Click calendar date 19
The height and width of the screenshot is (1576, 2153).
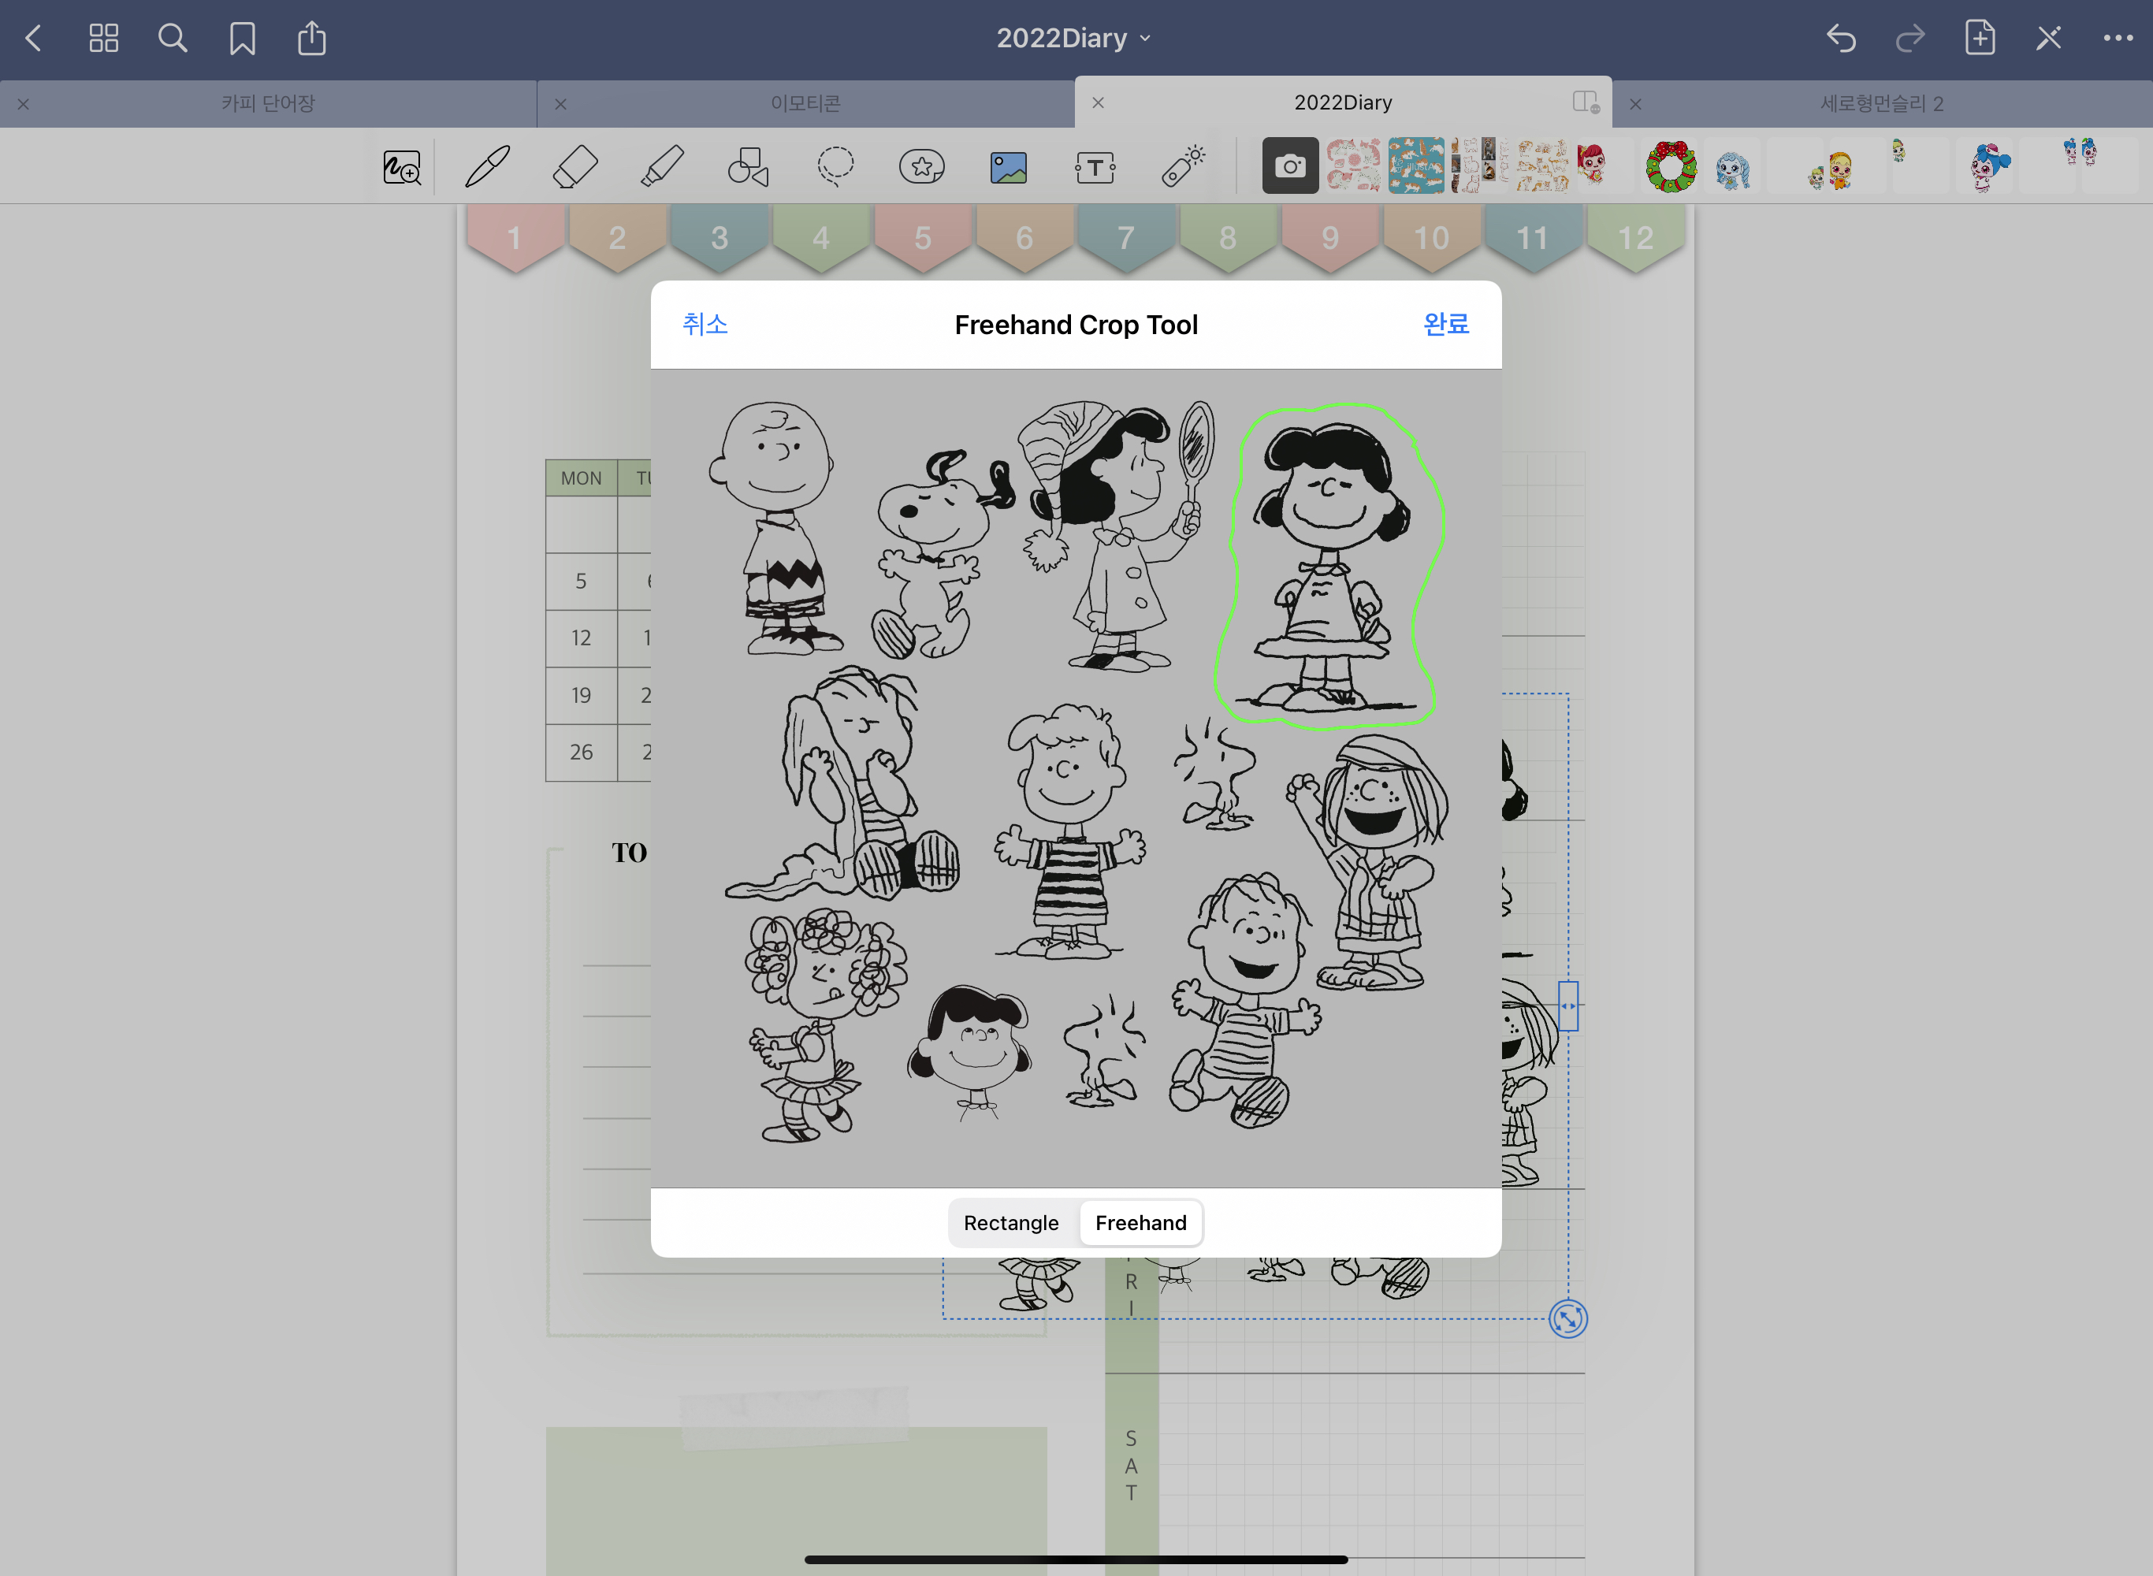(581, 696)
